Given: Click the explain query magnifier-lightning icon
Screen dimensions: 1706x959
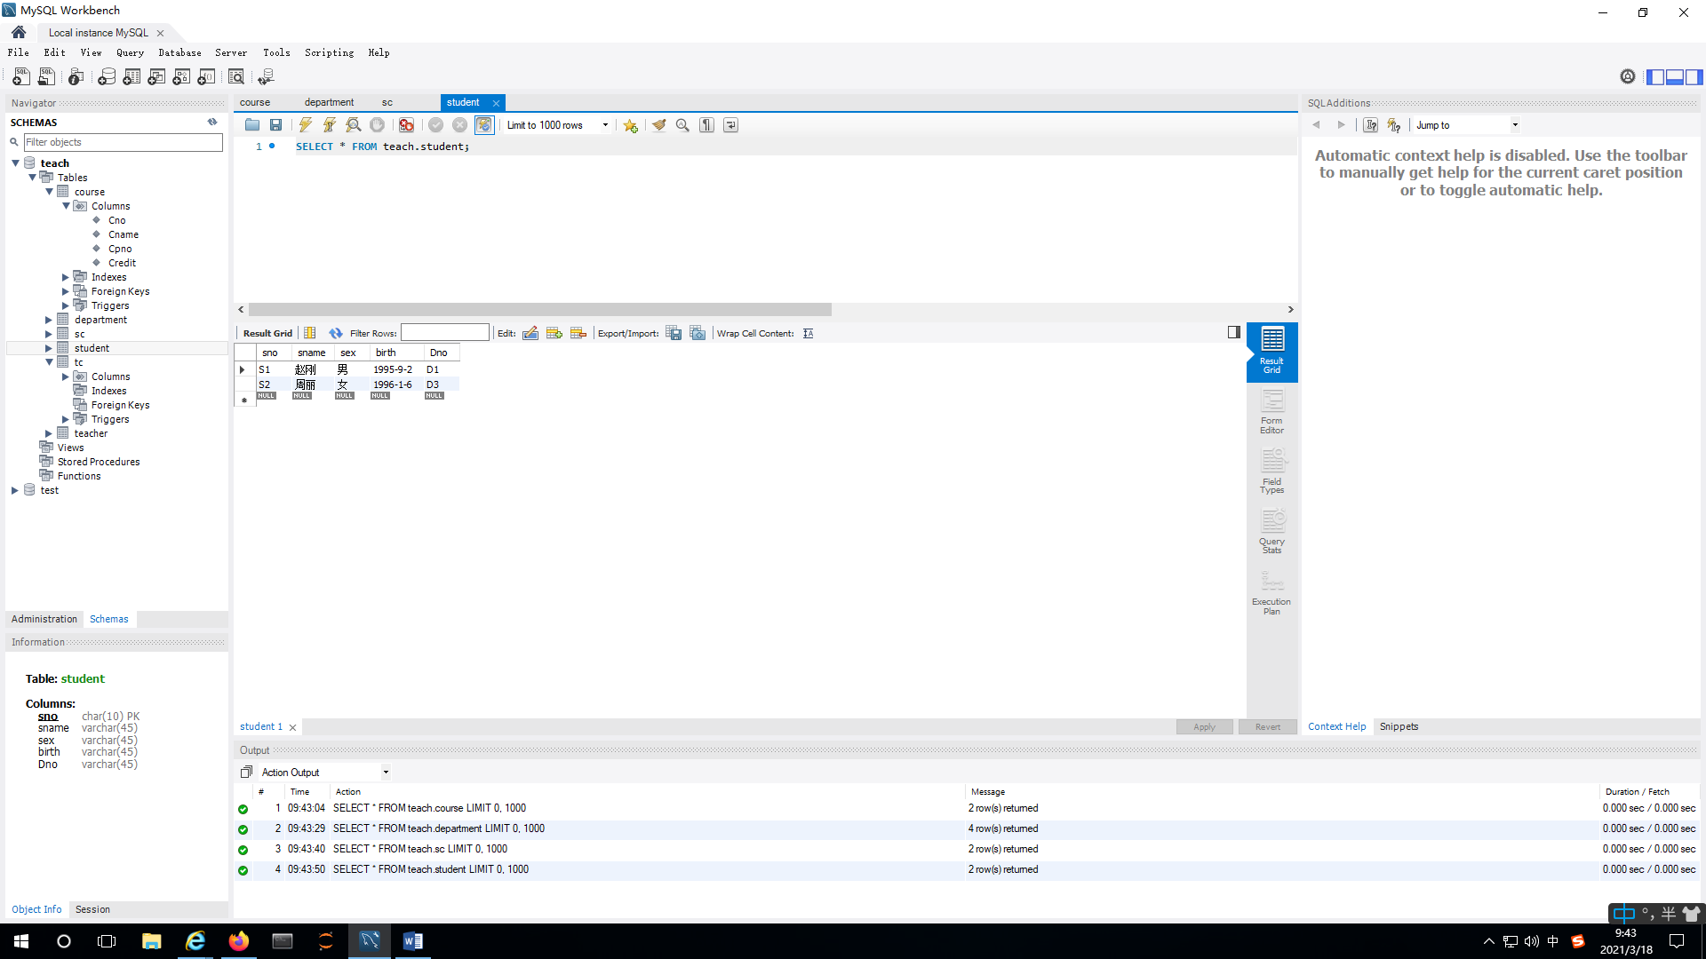Looking at the screenshot, I should pyautogui.click(x=354, y=125).
